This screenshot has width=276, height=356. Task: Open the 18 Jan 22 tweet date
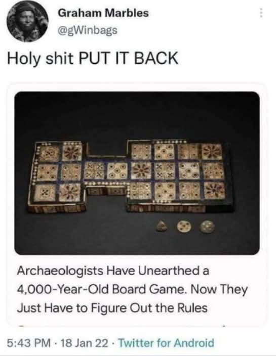click(x=85, y=343)
